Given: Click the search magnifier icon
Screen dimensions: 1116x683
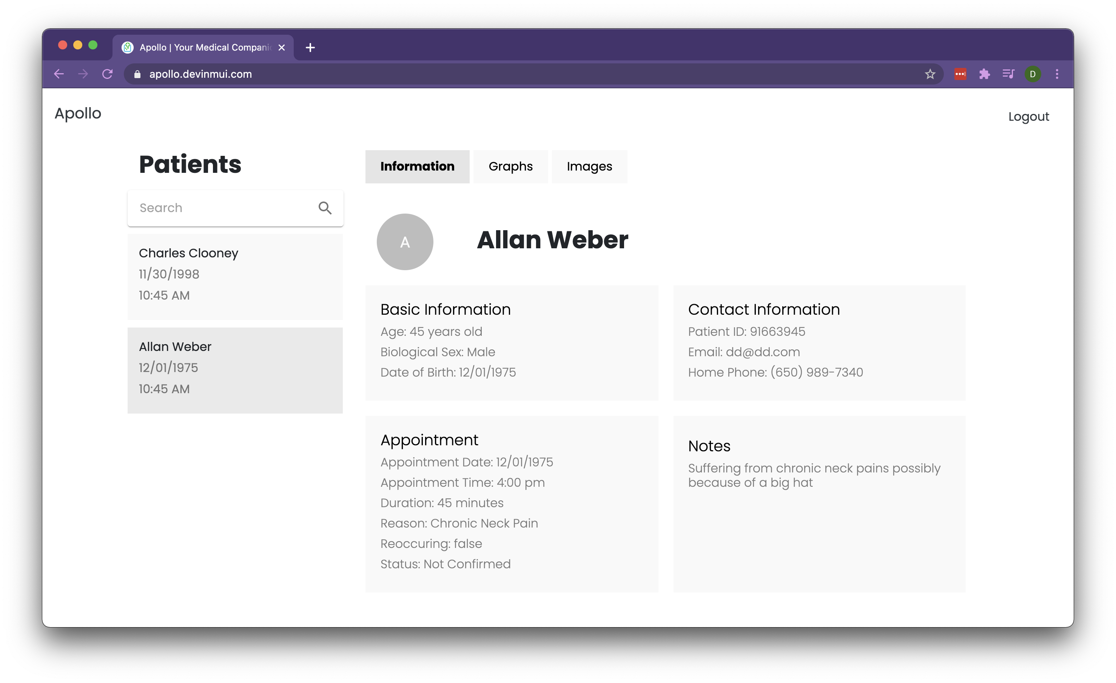Looking at the screenshot, I should [325, 208].
